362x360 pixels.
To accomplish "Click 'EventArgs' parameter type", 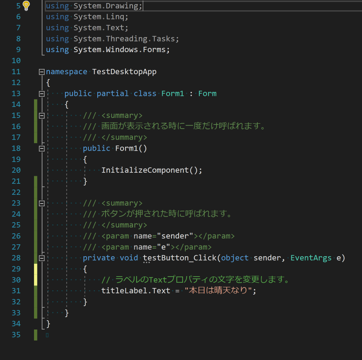I will 311,258.
